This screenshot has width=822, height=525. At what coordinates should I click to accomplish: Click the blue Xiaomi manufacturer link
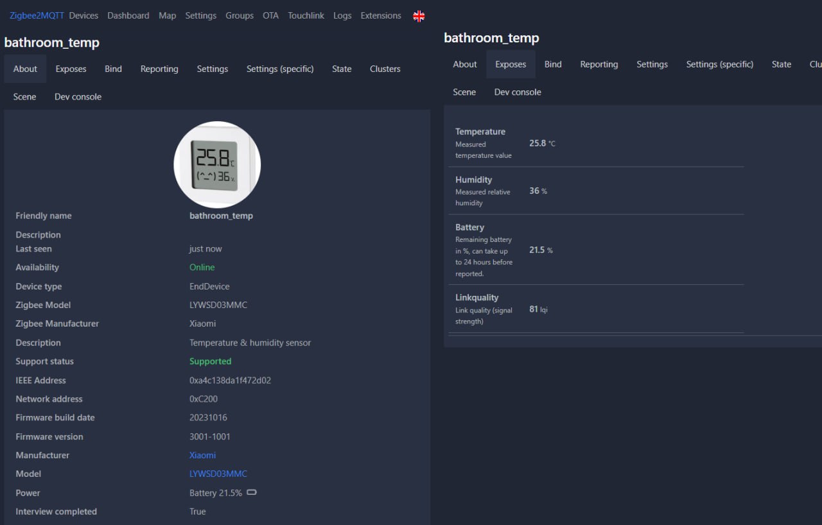coord(202,455)
